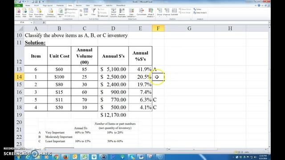The height and width of the screenshot is (160, 285).
Task: Click the Excel Help question mark icon
Action: click(259, 5)
